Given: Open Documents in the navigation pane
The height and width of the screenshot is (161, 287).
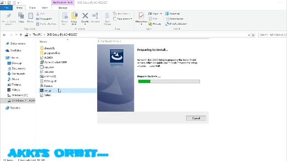Looking at the screenshot, I should tap(17, 68).
